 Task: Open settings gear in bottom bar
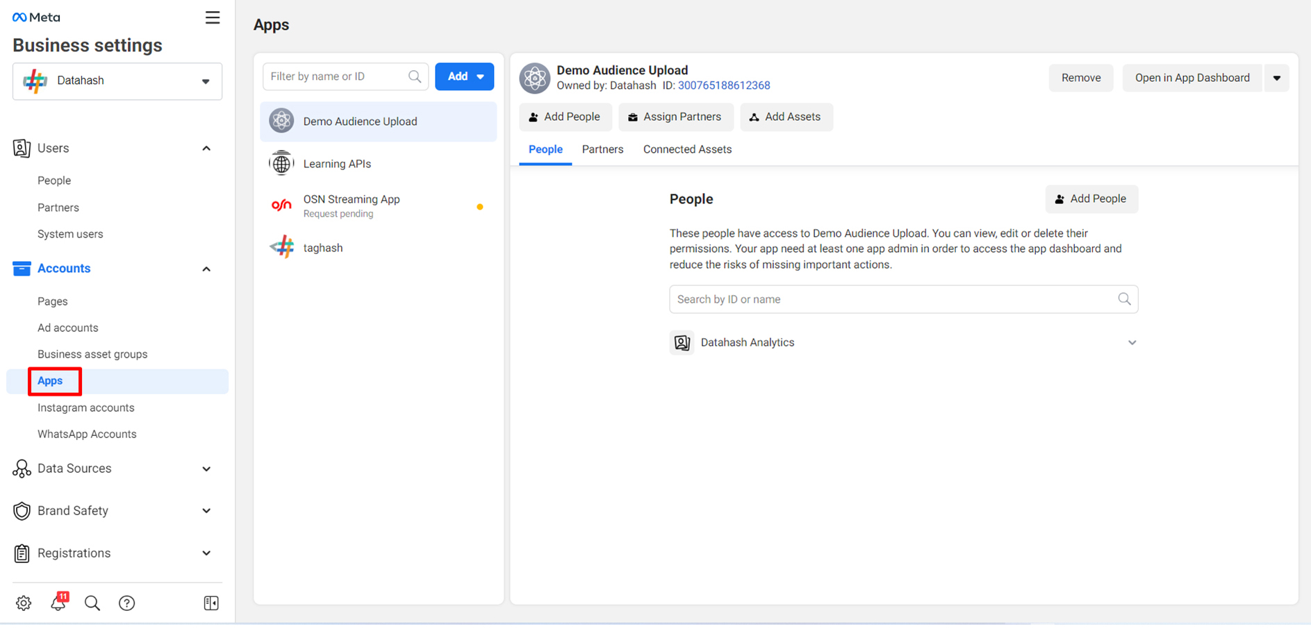pyautogui.click(x=24, y=603)
